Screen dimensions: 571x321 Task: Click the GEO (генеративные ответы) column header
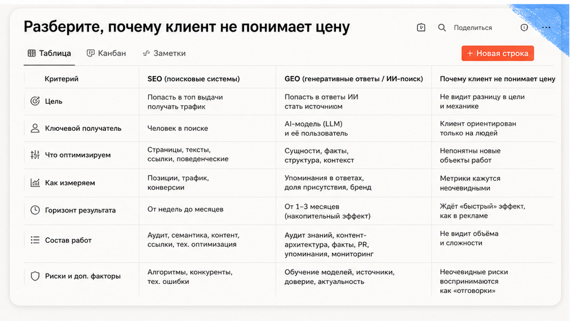click(x=354, y=79)
